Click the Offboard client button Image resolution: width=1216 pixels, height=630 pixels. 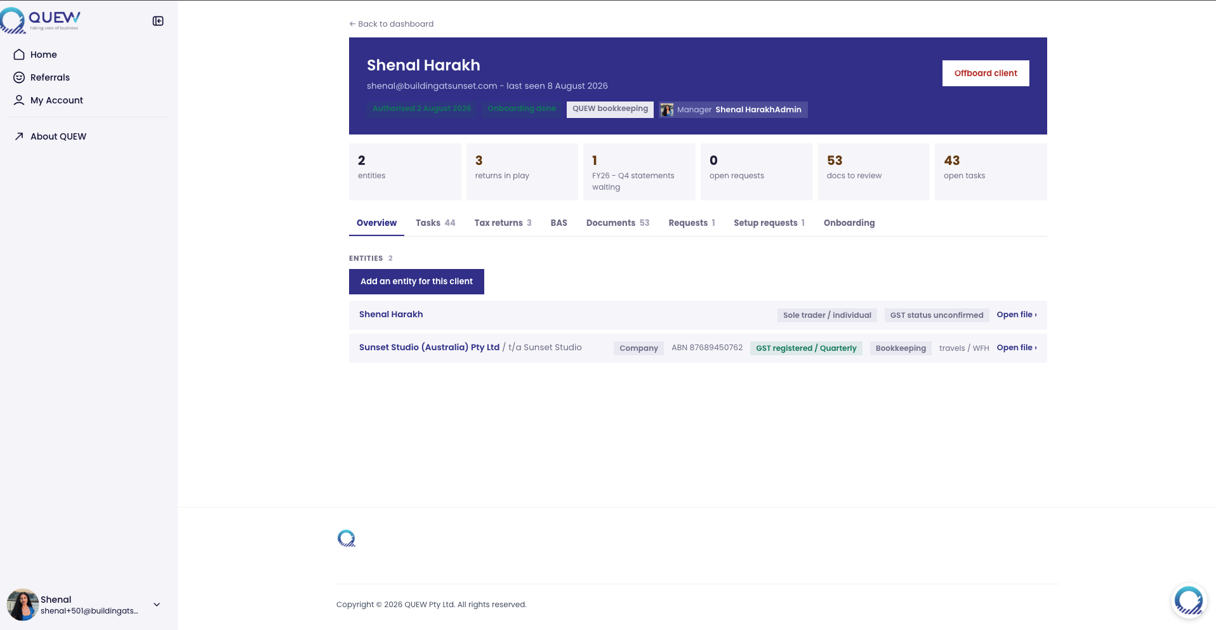[x=986, y=74]
